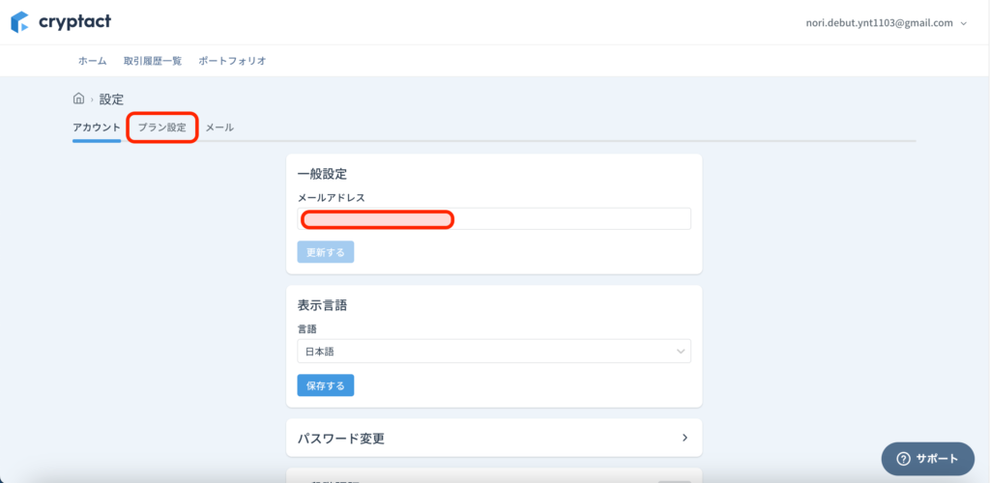This screenshot has height=483, width=990.
Task: Click the 保存する button
Action: [x=326, y=385]
